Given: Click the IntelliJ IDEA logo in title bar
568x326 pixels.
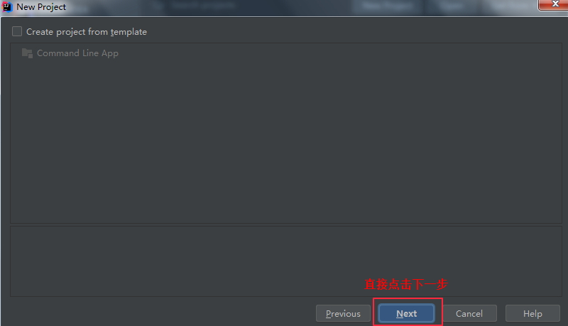Looking at the screenshot, I should pyautogui.click(x=7, y=7).
